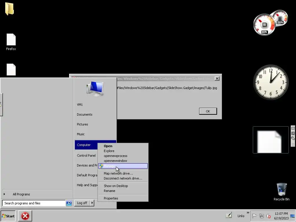Open the network tray icon
The width and height of the screenshot is (296, 222).
point(261,216)
